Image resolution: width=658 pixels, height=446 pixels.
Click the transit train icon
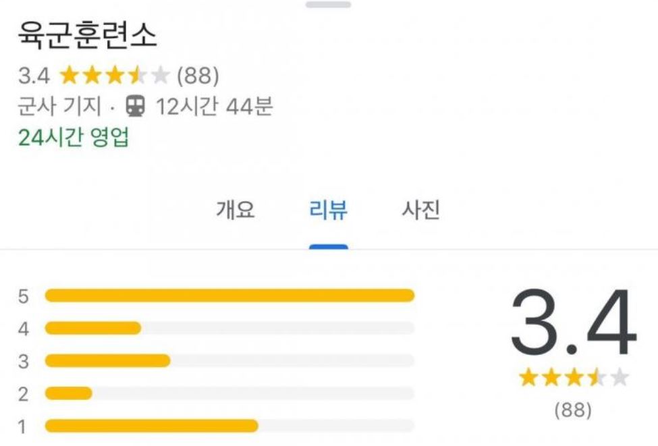coord(135,106)
